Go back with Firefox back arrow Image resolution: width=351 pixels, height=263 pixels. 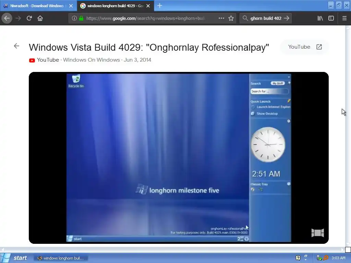7,18
